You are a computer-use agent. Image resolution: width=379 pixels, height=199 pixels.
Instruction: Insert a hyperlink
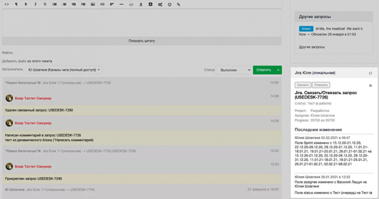(x=102, y=5)
